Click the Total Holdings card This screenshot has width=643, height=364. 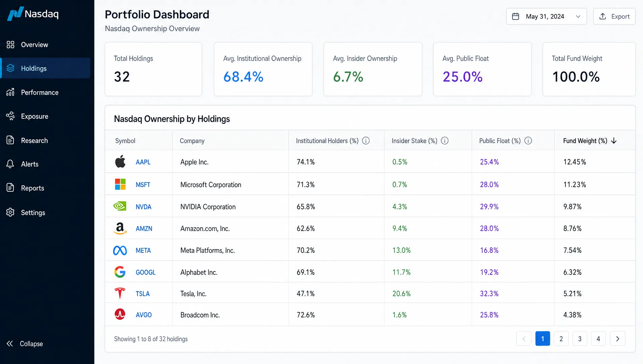153,69
